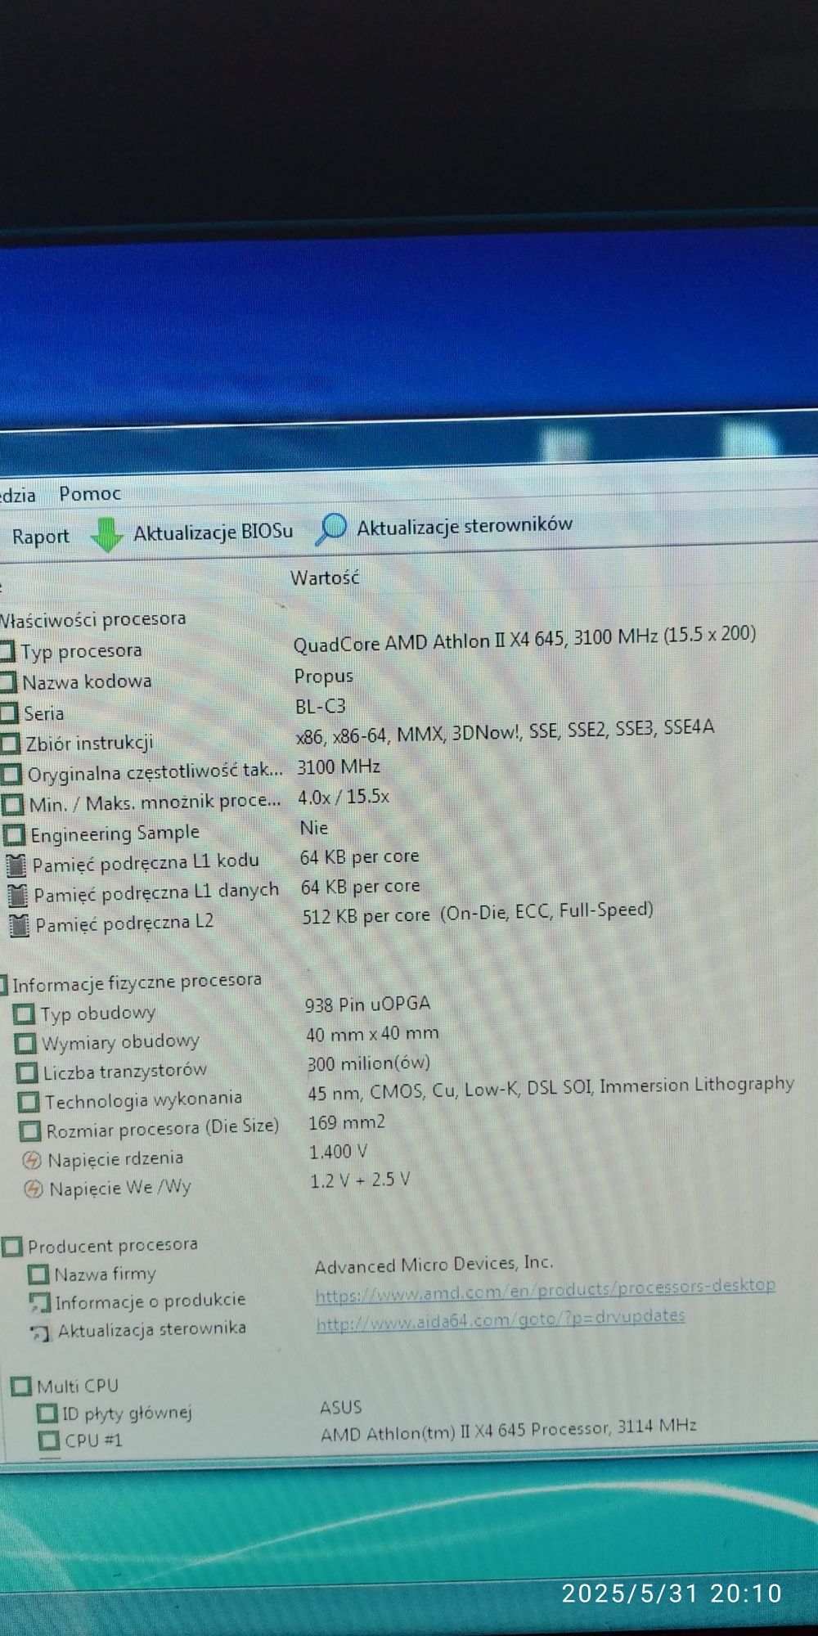This screenshot has height=1636, width=818.
Task: Click the chip icon for Pamięć podręczna L2
Action: 19,925
